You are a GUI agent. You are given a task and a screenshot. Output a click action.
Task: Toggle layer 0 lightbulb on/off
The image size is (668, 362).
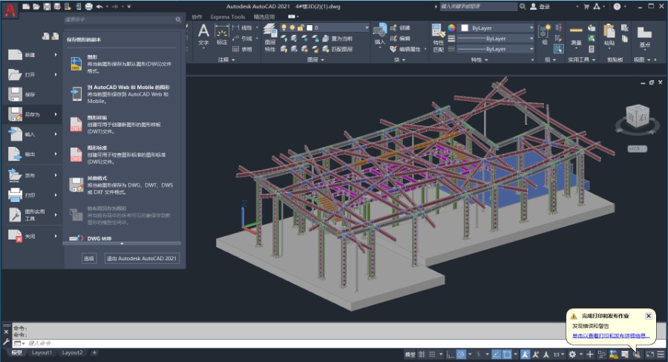pos(284,27)
